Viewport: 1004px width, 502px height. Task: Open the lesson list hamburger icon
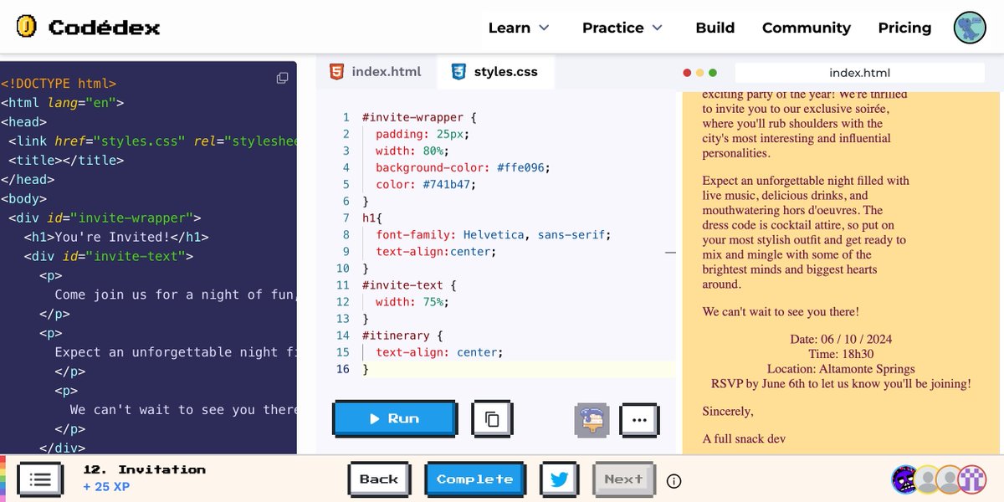click(40, 479)
